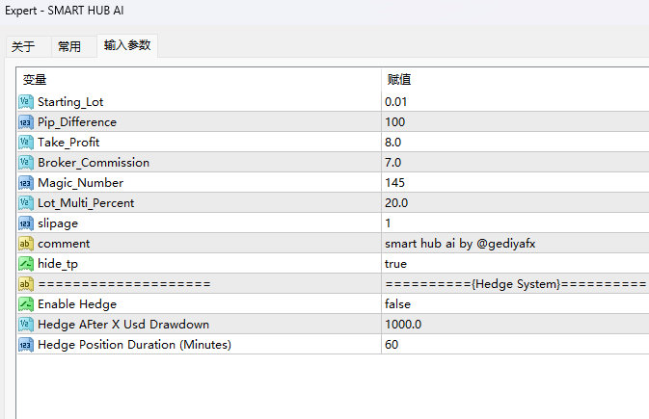Click the 赋值 column header
The width and height of the screenshot is (649, 419).
coord(399,80)
